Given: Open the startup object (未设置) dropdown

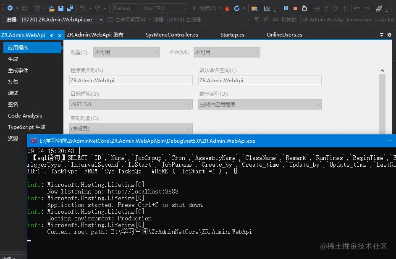Looking at the screenshot, I should coord(131,129).
